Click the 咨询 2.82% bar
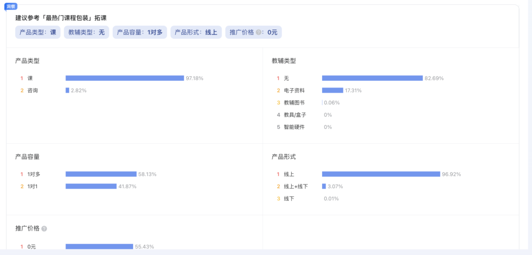This screenshot has height=255, width=532. pos(67,90)
